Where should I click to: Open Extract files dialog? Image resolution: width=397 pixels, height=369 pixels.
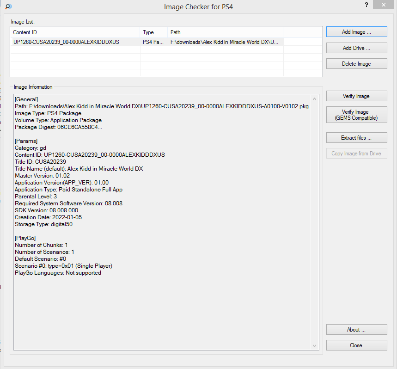coord(356,138)
